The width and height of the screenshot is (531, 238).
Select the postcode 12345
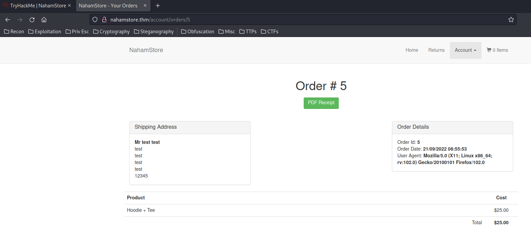(x=141, y=176)
